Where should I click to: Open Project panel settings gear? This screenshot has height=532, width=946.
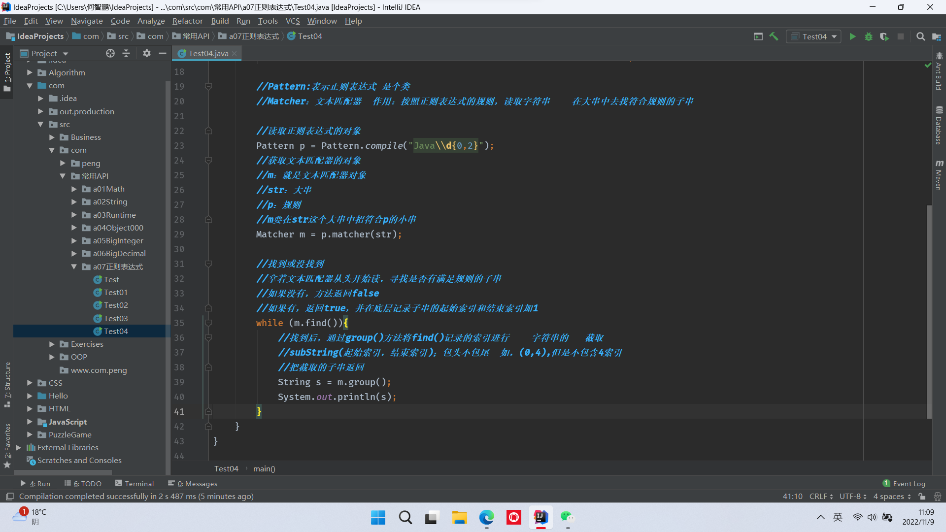pos(146,53)
